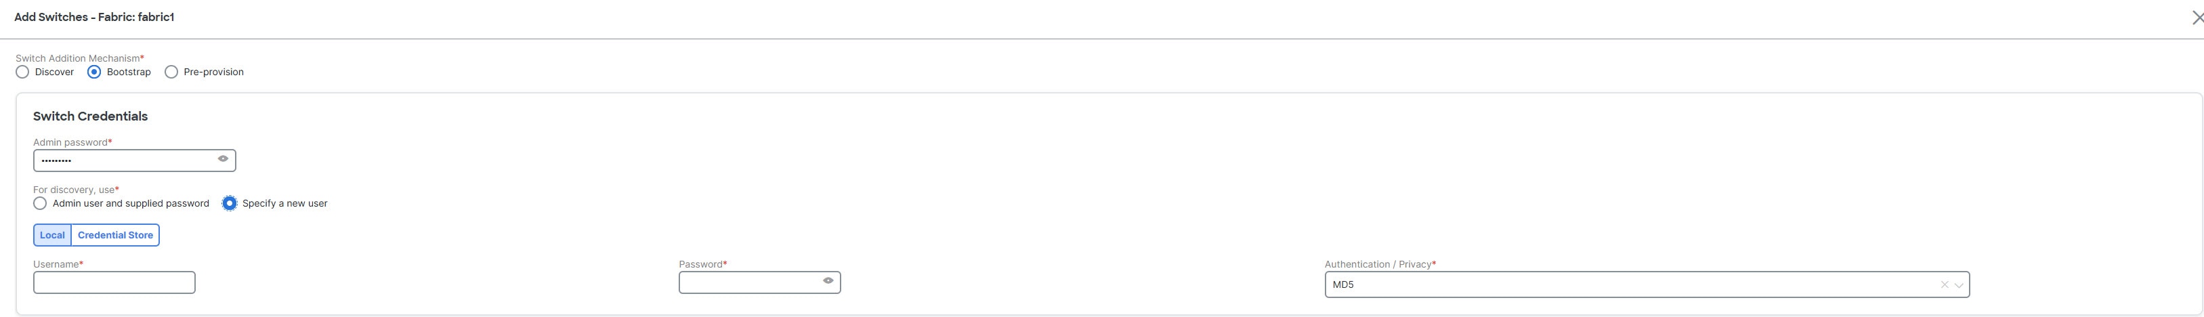Switch to the Local credentials tab
This screenshot has width=2204, height=317.
pyautogui.click(x=52, y=235)
